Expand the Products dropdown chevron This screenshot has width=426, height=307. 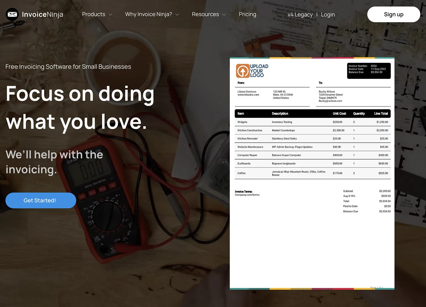point(110,14)
